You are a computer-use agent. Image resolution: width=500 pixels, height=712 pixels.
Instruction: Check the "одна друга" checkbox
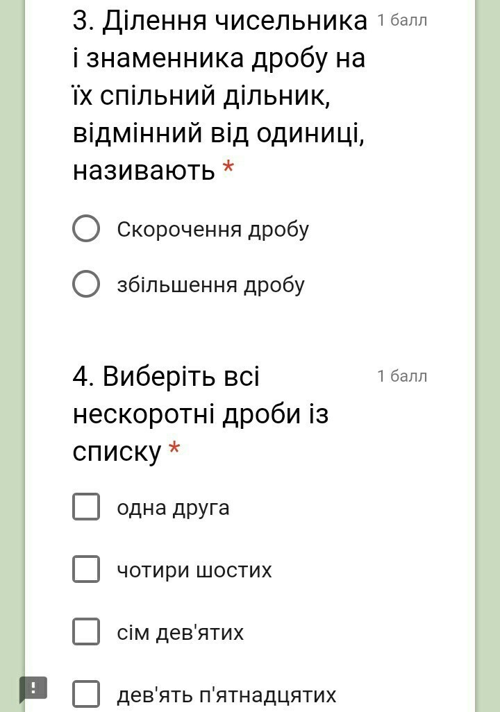pyautogui.click(x=86, y=507)
